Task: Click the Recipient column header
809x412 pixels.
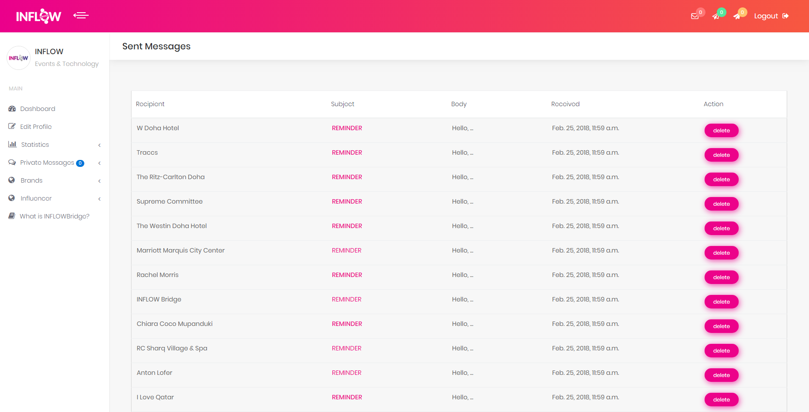Action: click(150, 104)
